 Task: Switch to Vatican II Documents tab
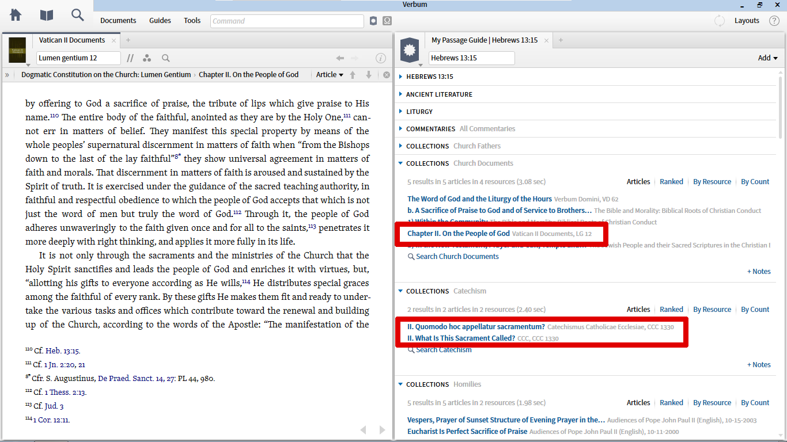coord(71,40)
